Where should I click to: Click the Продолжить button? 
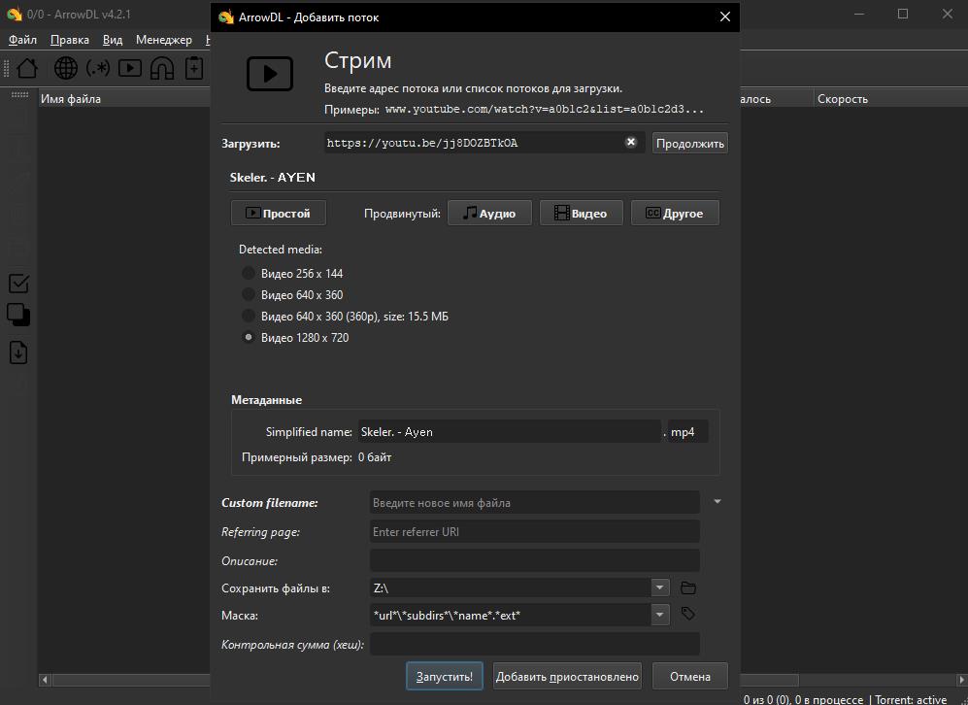click(689, 144)
